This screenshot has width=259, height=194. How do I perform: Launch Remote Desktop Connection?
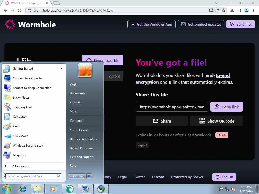click(34, 88)
